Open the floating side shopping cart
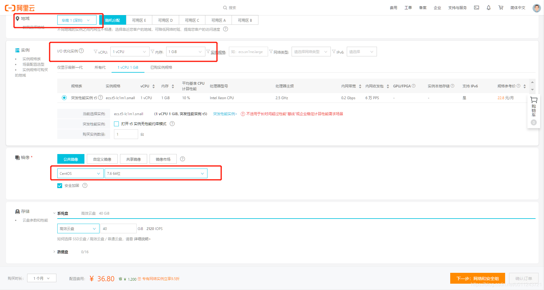The image size is (544, 290). [x=534, y=111]
